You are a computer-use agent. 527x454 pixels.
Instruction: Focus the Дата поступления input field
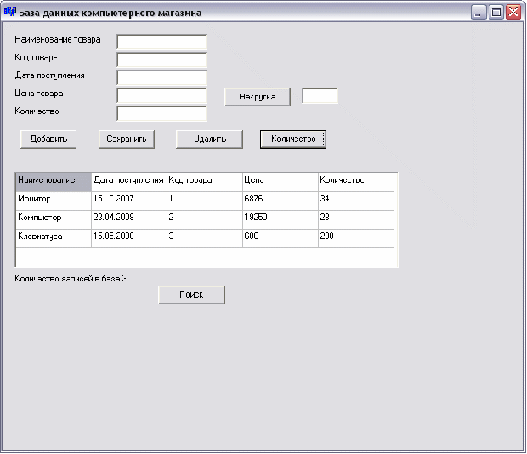(161, 77)
